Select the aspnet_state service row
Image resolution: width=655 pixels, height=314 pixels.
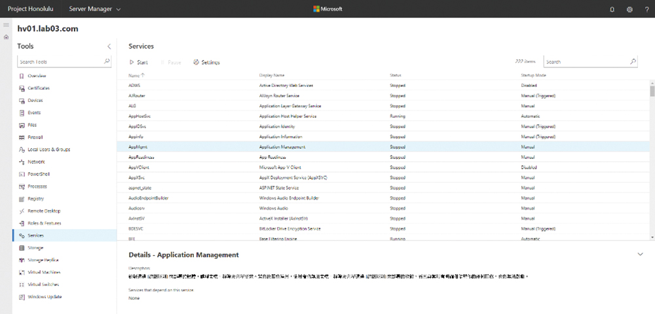[x=383, y=188]
